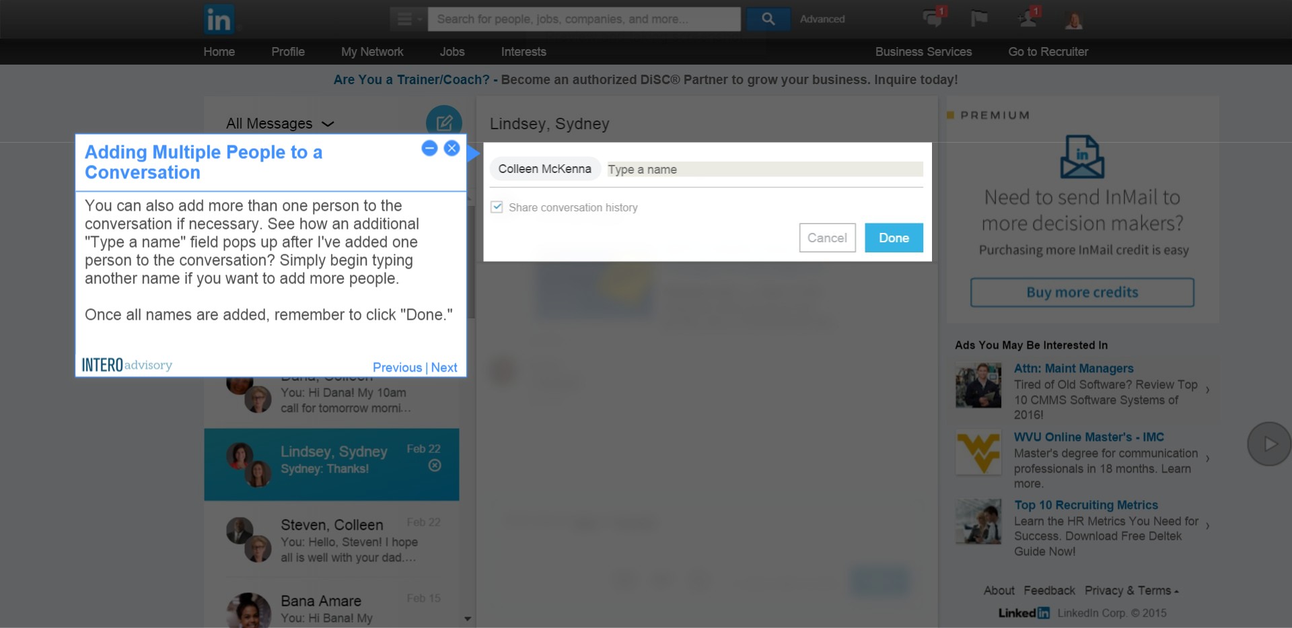Minimize the tutorial tooltip

pos(429,148)
